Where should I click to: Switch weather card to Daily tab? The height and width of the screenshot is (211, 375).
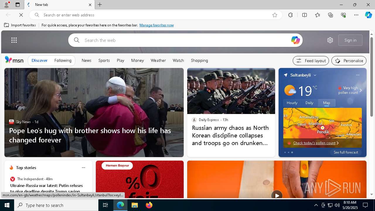pos(309,103)
